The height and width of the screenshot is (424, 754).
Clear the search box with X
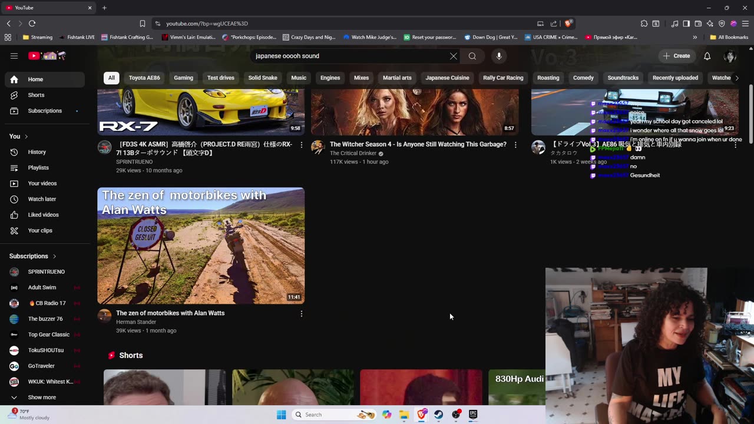click(x=454, y=56)
